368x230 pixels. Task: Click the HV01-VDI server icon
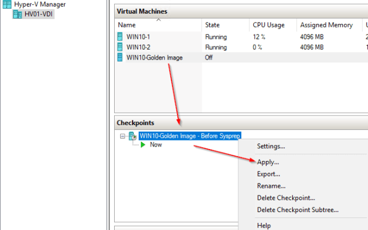click(x=17, y=14)
